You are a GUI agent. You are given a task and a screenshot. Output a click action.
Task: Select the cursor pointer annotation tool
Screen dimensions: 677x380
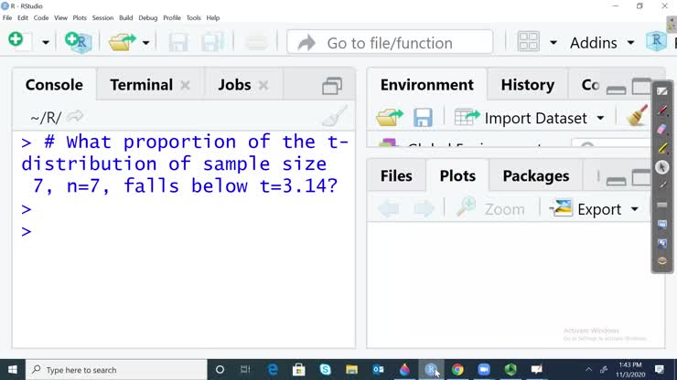point(661,167)
